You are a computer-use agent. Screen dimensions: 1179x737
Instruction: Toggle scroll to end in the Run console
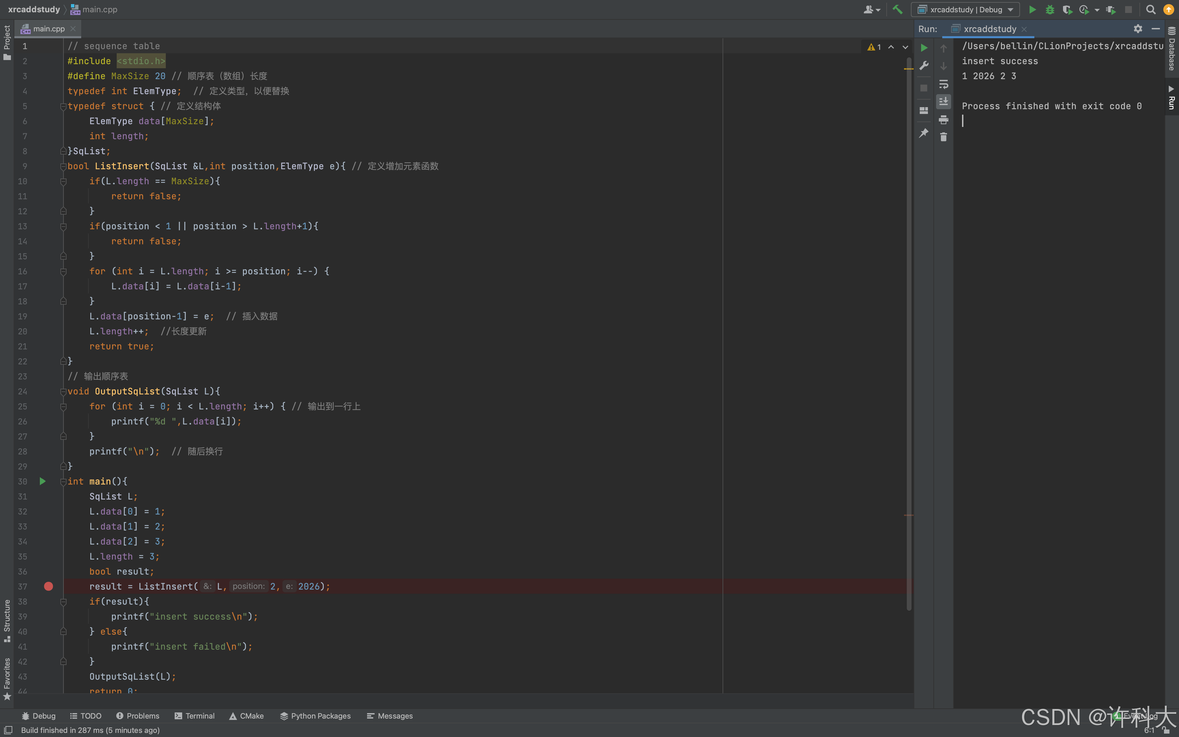(943, 101)
